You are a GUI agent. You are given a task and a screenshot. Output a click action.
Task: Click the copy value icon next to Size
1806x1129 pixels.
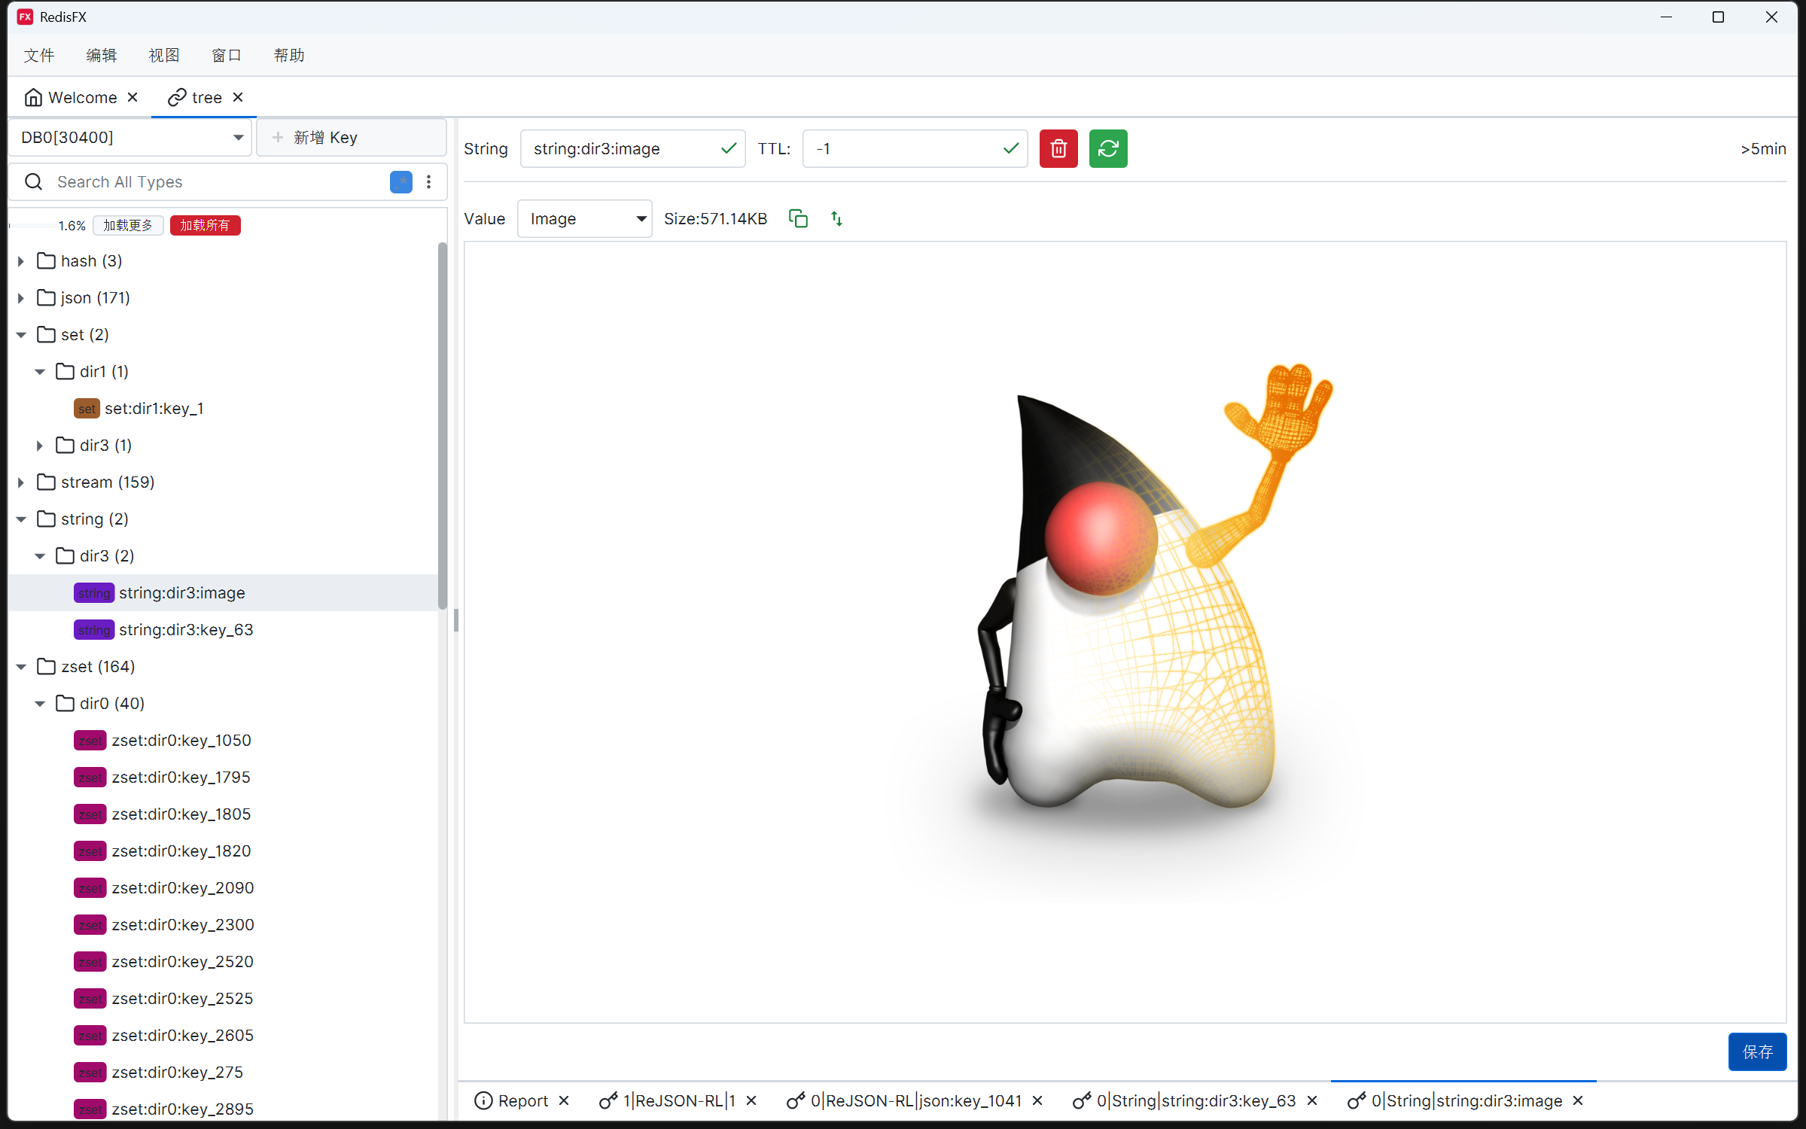pos(797,218)
